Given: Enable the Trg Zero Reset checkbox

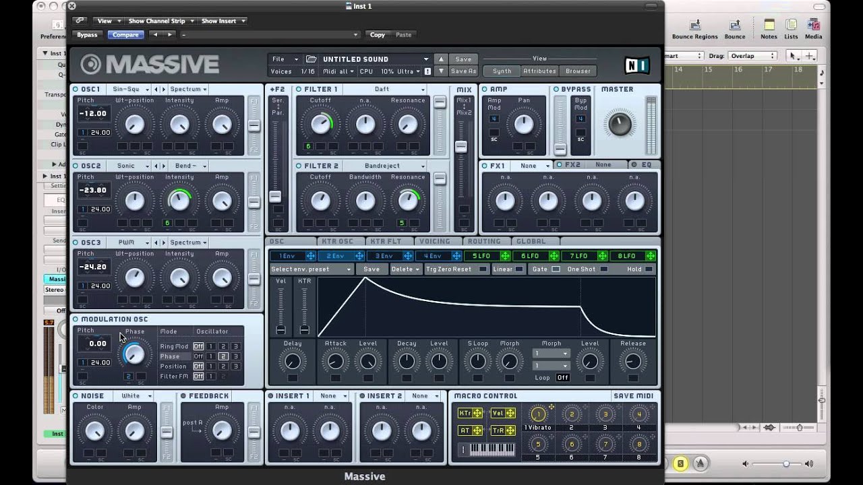Looking at the screenshot, I should pos(483,269).
